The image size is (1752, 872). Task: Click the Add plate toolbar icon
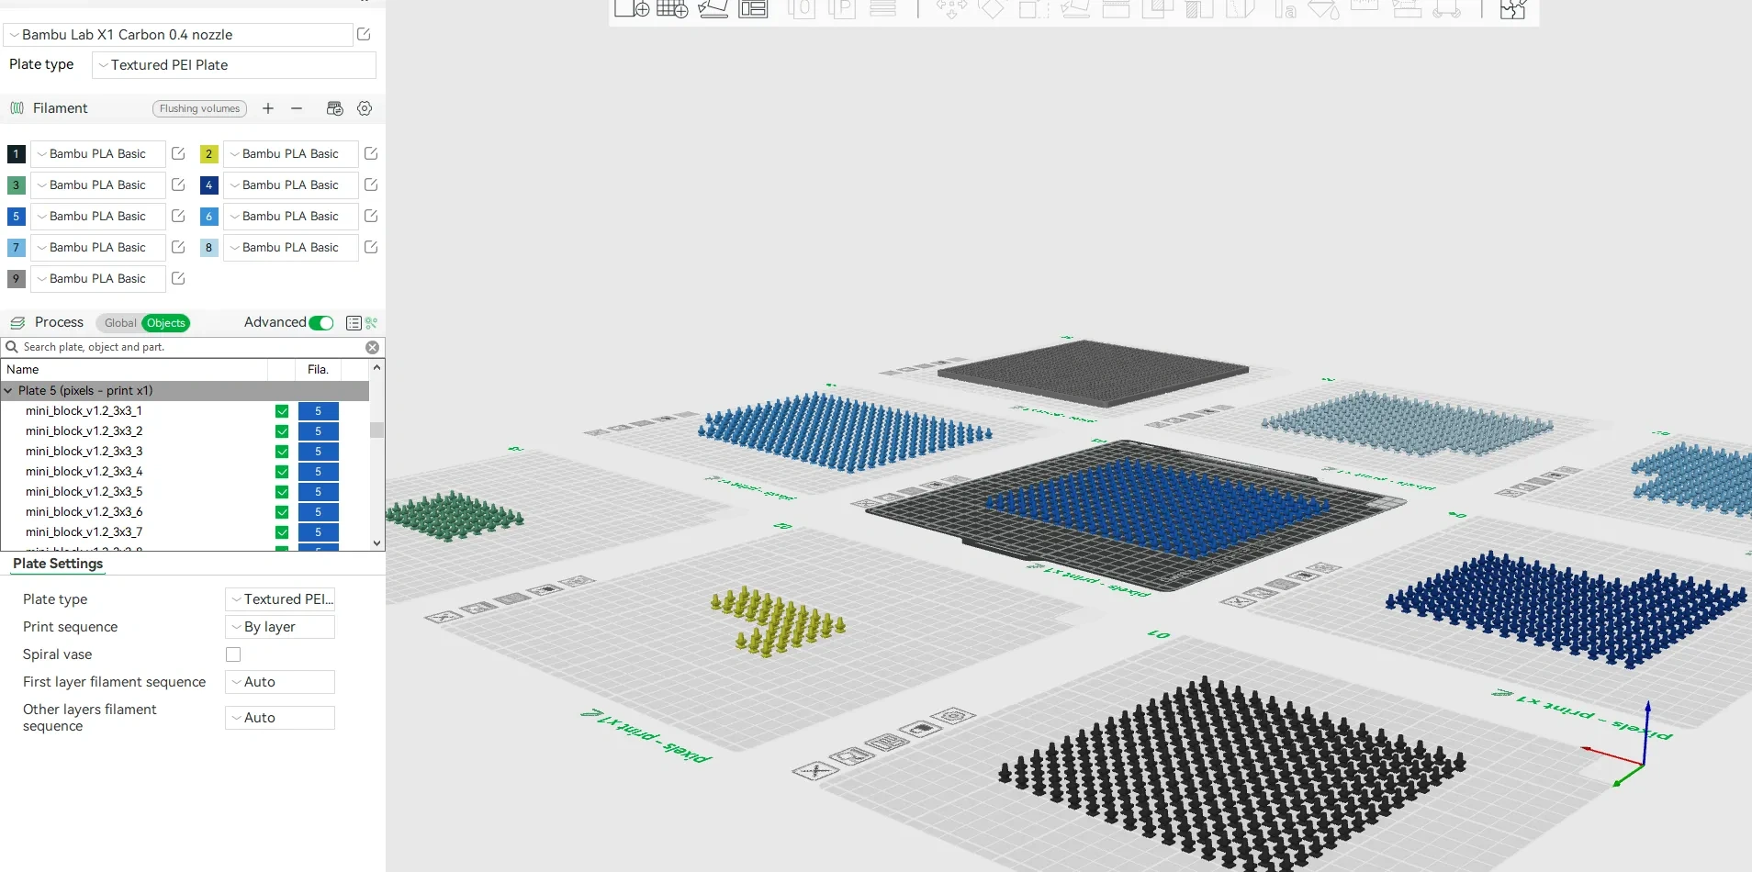tap(672, 8)
